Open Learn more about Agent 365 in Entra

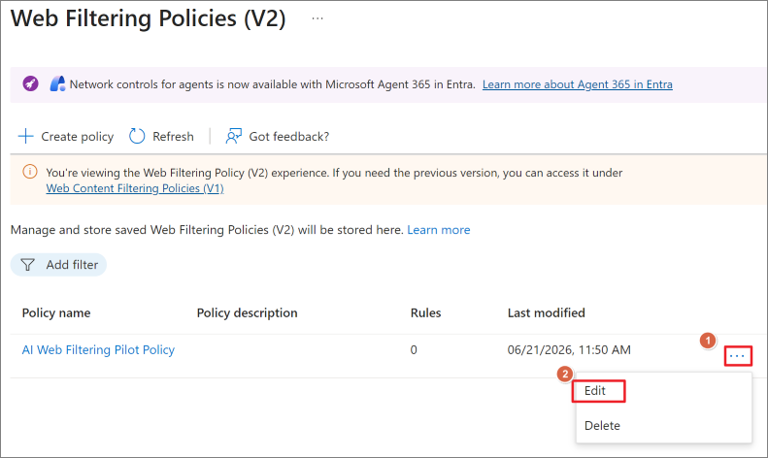coord(577,84)
